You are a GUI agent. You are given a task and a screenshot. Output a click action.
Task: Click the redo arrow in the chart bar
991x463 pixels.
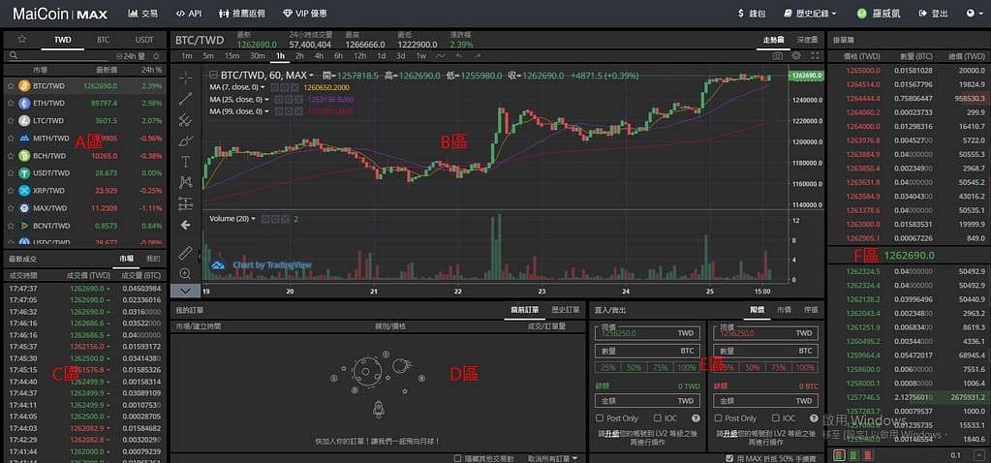coord(478,55)
